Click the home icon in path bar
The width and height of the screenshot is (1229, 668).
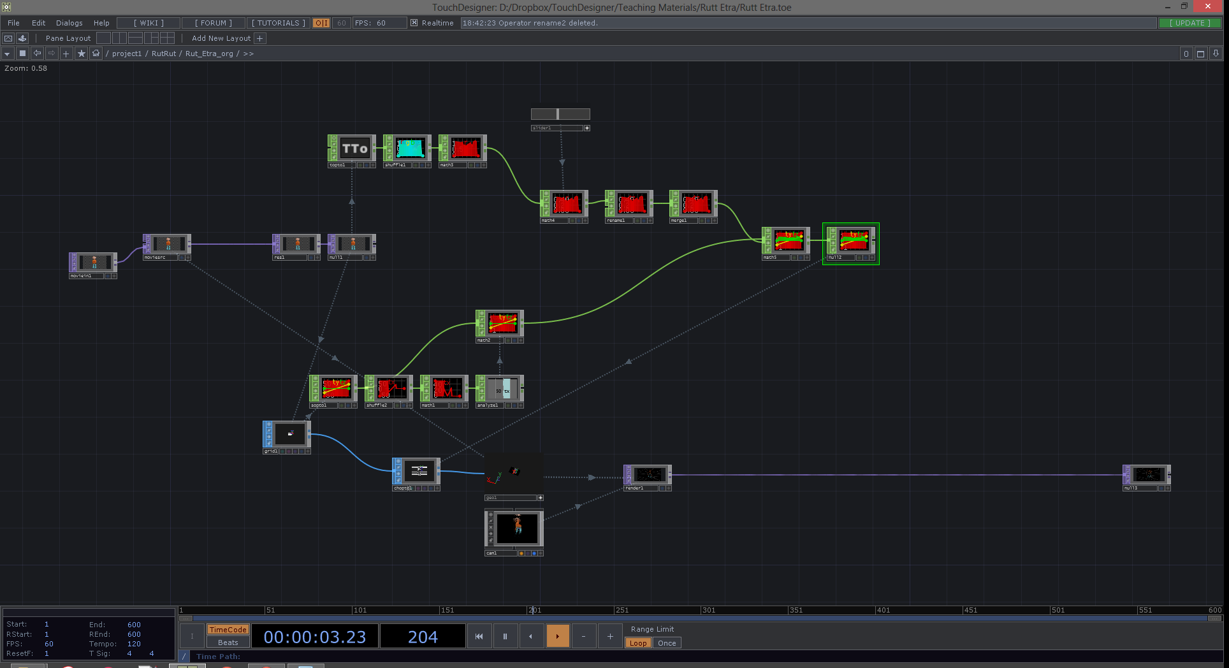tap(96, 54)
